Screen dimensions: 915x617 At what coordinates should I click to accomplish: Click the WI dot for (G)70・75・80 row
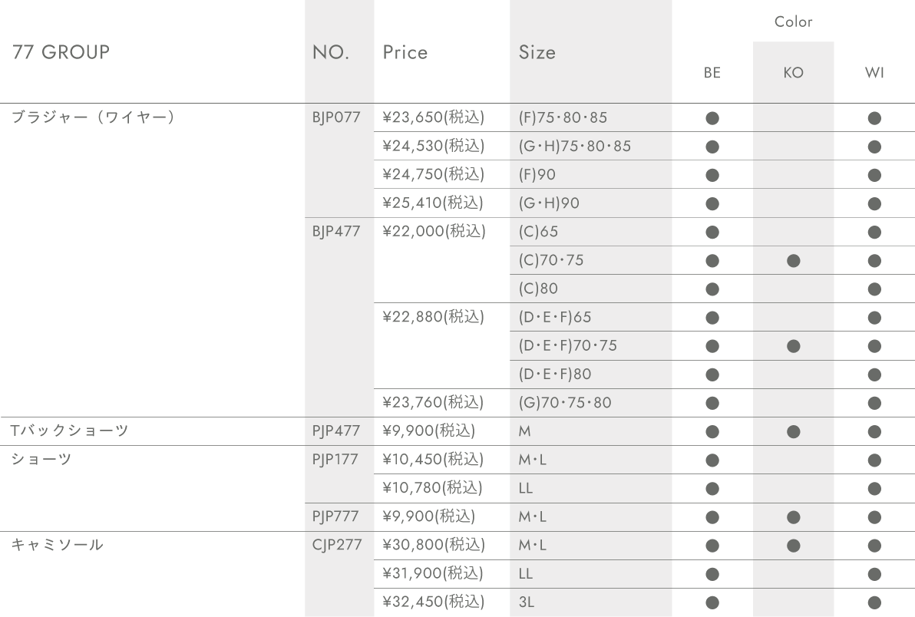pos(874,403)
